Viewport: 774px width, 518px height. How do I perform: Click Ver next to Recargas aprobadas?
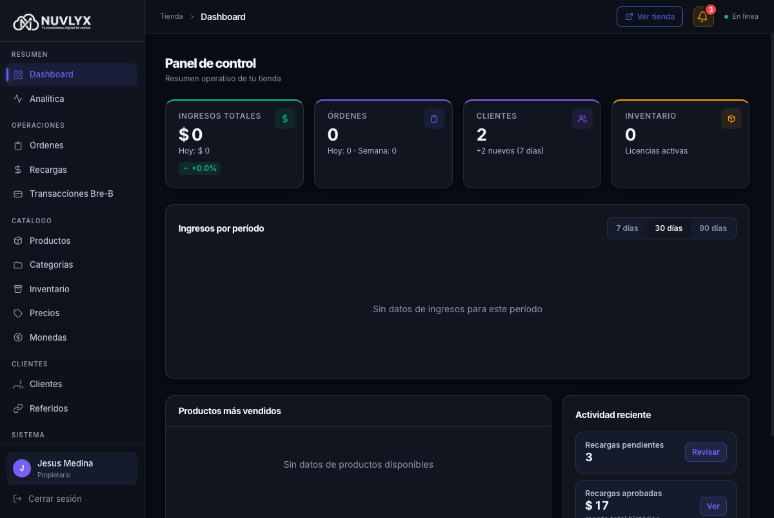click(x=713, y=506)
